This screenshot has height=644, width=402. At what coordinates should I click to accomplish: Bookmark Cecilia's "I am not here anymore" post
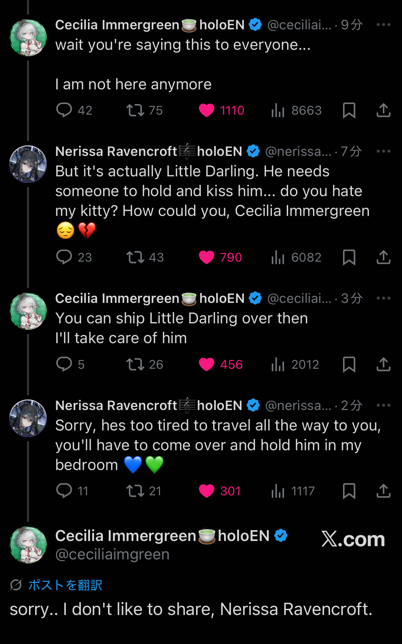(349, 110)
